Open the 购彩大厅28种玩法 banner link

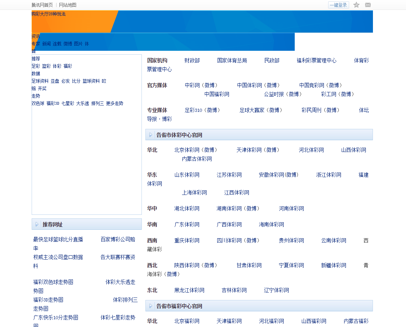(48, 14)
